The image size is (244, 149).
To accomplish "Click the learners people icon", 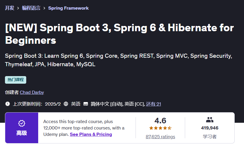I will [210, 120].
